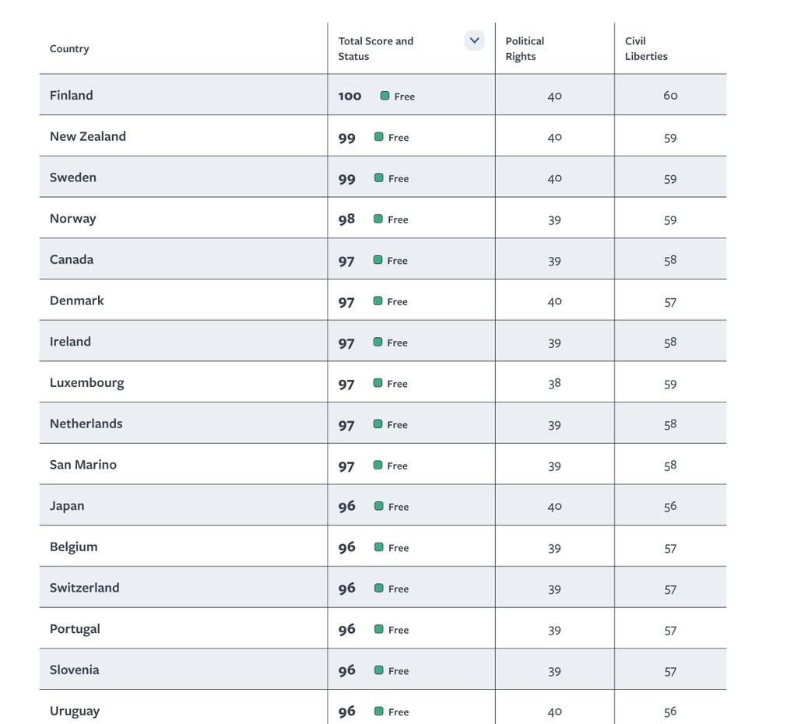Screen dimensions: 797x724
Task: Click the sort chevron in Total Score header
Action: (x=474, y=40)
